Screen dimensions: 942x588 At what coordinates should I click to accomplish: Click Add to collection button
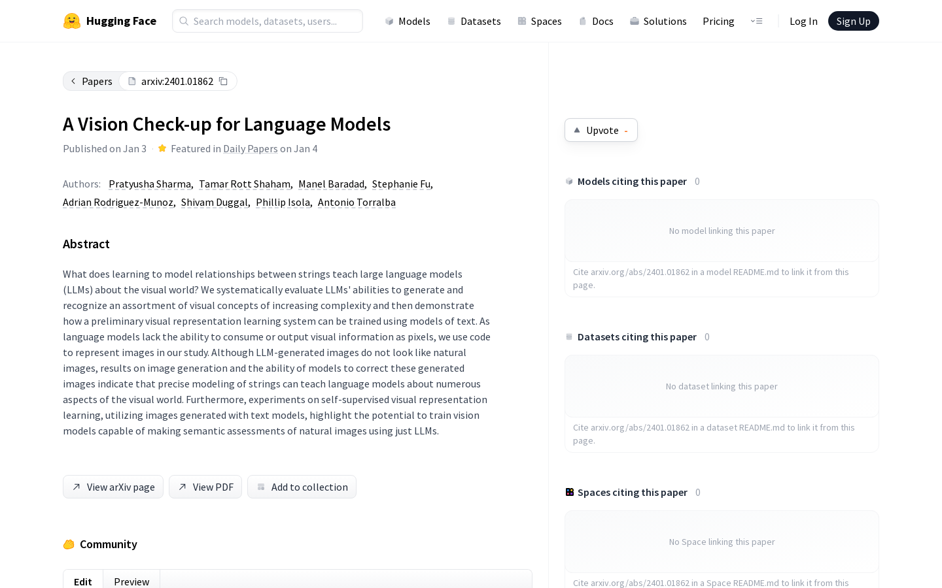pos(302,487)
